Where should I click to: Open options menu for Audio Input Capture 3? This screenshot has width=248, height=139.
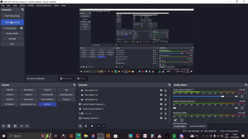pyautogui.click(x=242, y=96)
